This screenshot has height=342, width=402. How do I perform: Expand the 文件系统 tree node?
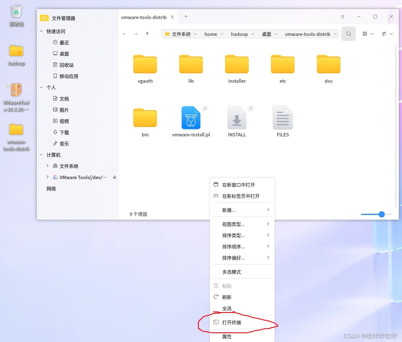47,166
